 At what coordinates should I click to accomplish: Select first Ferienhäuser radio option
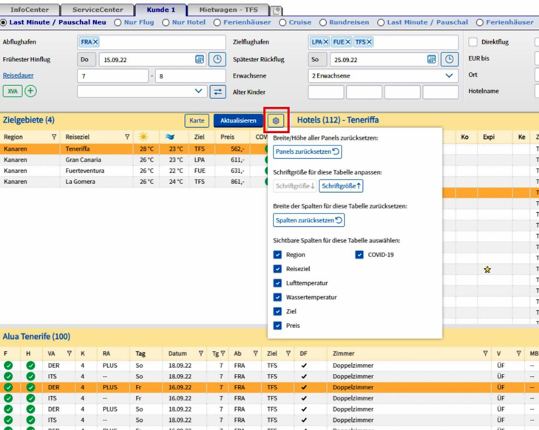point(217,23)
